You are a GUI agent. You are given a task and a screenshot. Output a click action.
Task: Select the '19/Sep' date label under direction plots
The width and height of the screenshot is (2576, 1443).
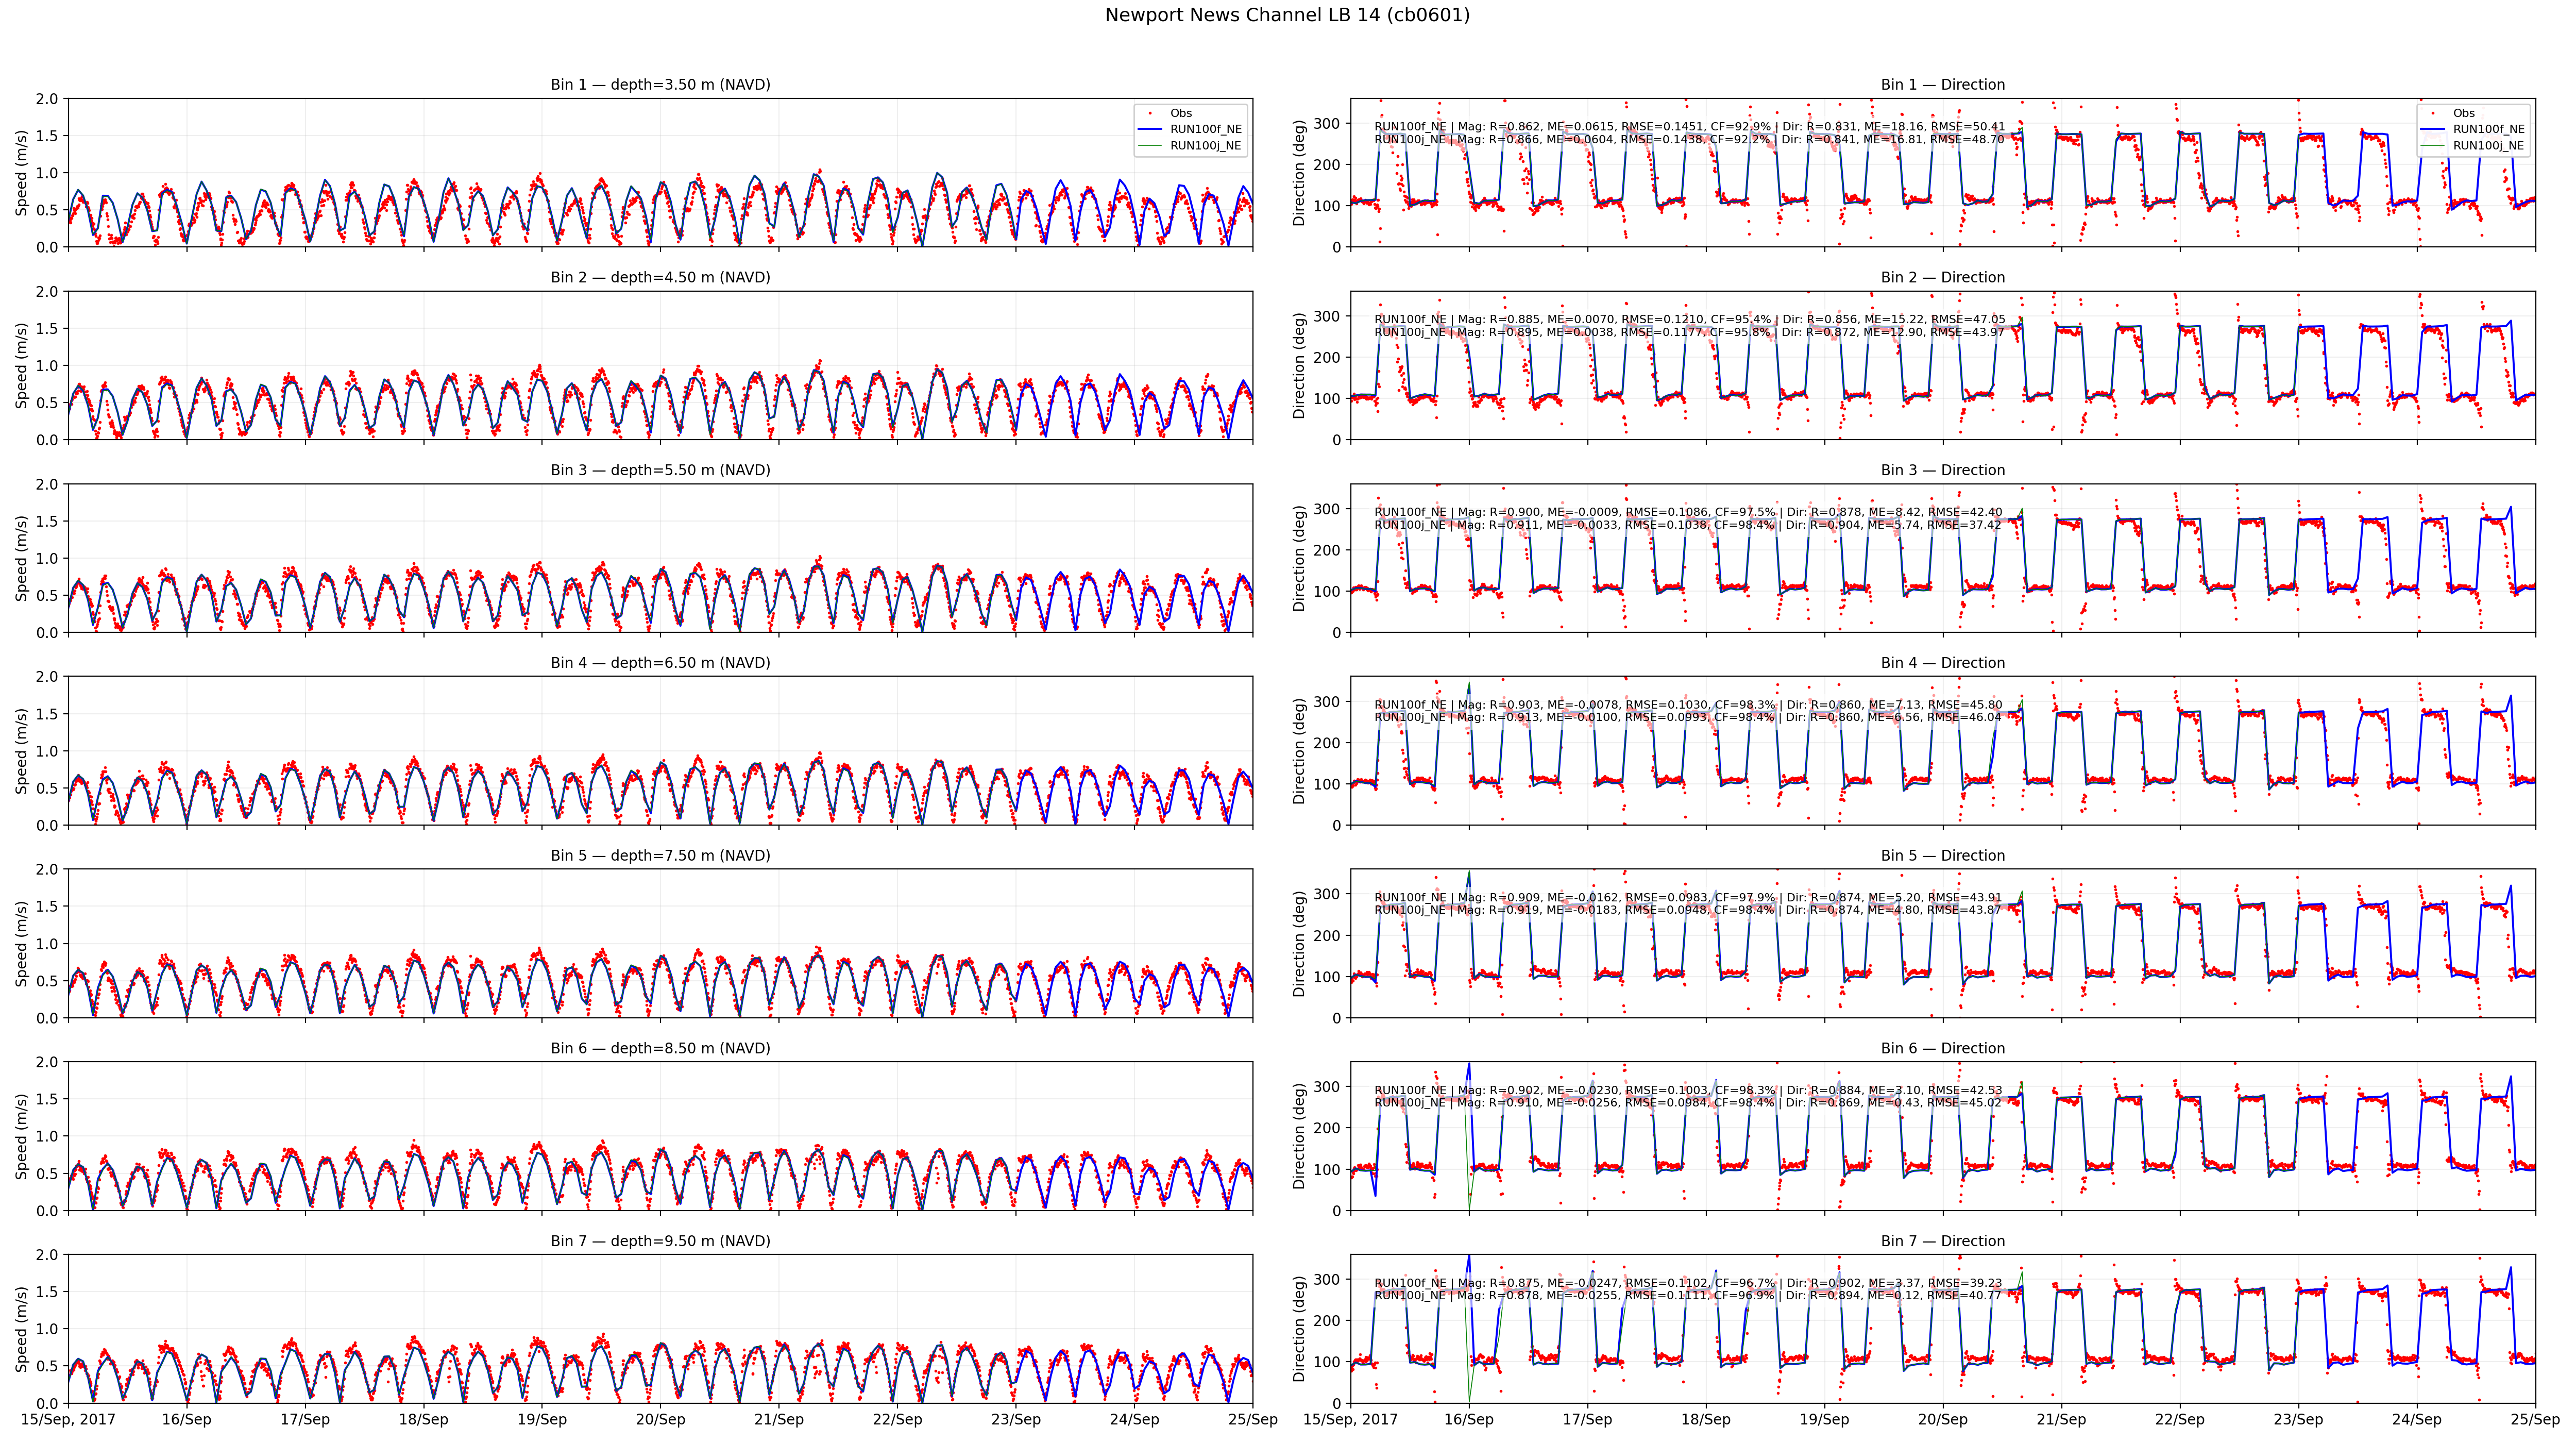coord(1824,1420)
